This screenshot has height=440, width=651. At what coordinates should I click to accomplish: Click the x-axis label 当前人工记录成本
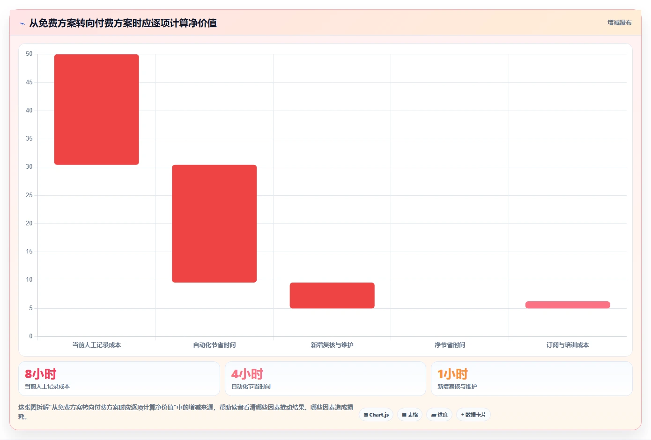[x=96, y=345]
